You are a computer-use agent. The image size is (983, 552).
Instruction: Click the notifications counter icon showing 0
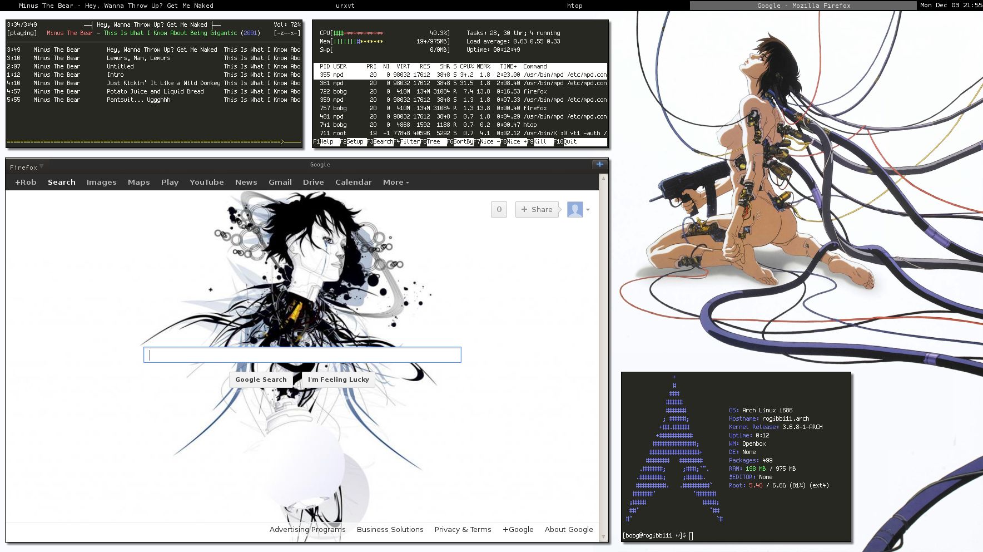(499, 210)
